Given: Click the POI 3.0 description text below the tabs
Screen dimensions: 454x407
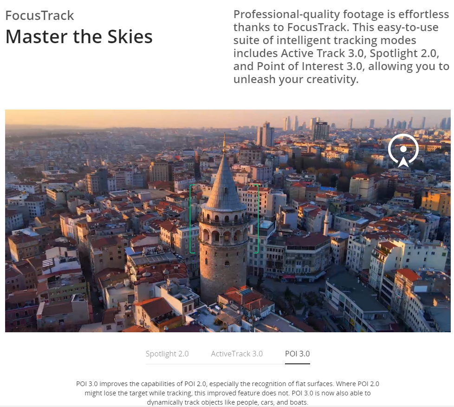Looking at the screenshot, I should pyautogui.click(x=227, y=393).
